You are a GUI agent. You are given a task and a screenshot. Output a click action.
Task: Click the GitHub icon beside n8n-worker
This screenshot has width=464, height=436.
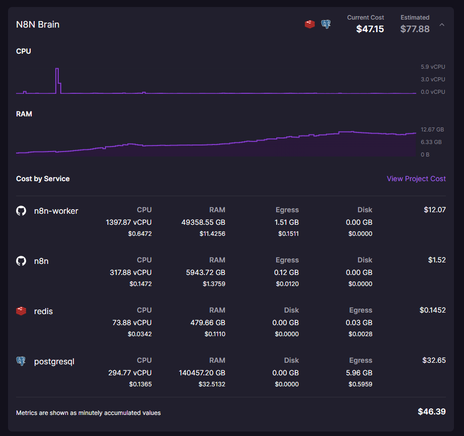[21, 211]
